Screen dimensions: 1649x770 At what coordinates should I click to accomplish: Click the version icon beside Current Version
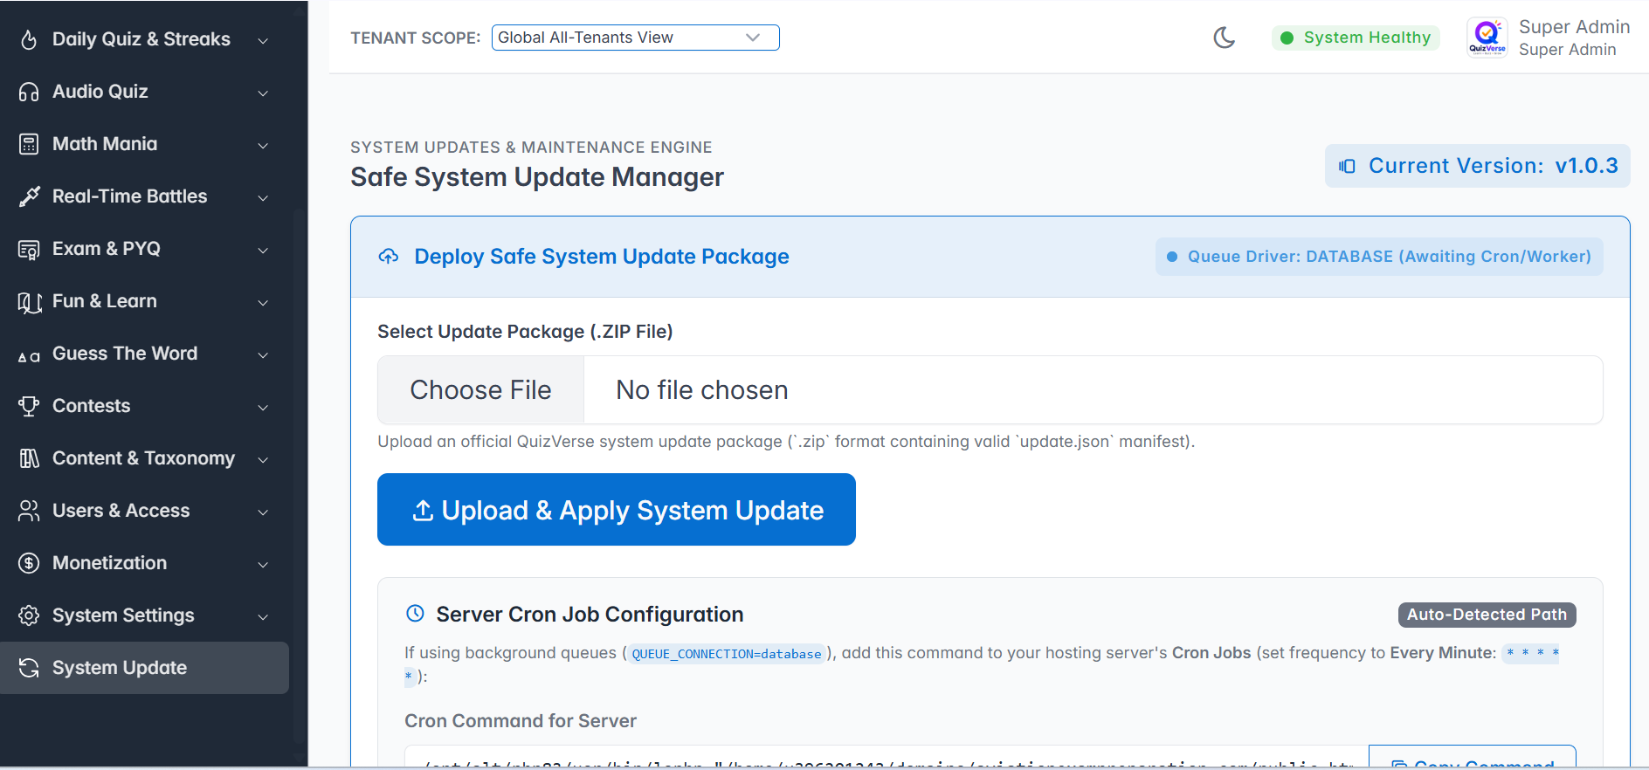pyautogui.click(x=1347, y=166)
